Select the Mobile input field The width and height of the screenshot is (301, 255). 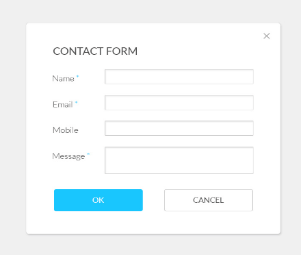(x=179, y=128)
